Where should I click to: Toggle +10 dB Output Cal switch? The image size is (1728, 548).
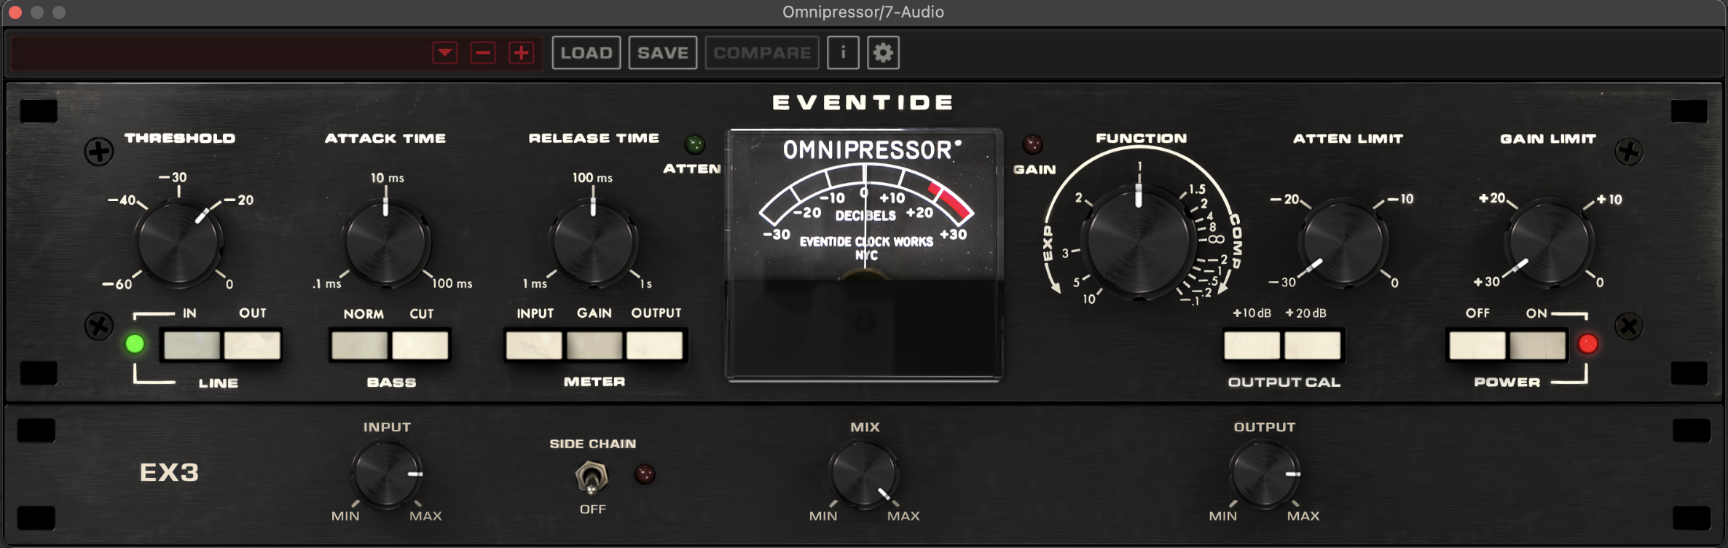coord(1252,345)
